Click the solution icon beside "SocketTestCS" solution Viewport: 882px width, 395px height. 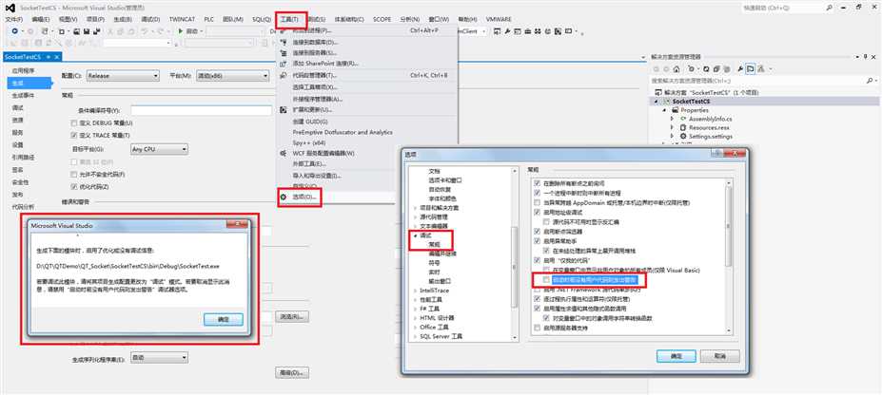tap(658, 93)
